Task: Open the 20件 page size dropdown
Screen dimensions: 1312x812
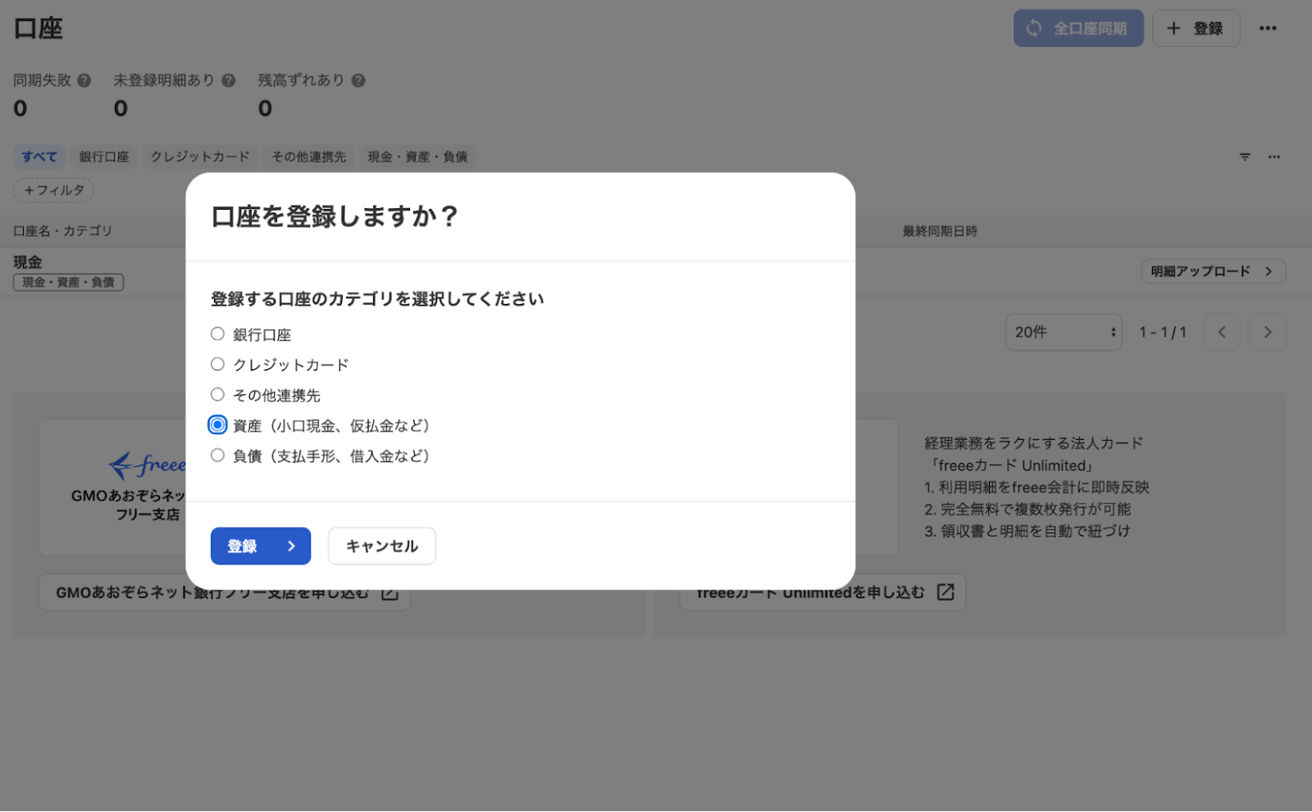Action: pyautogui.click(x=1064, y=332)
